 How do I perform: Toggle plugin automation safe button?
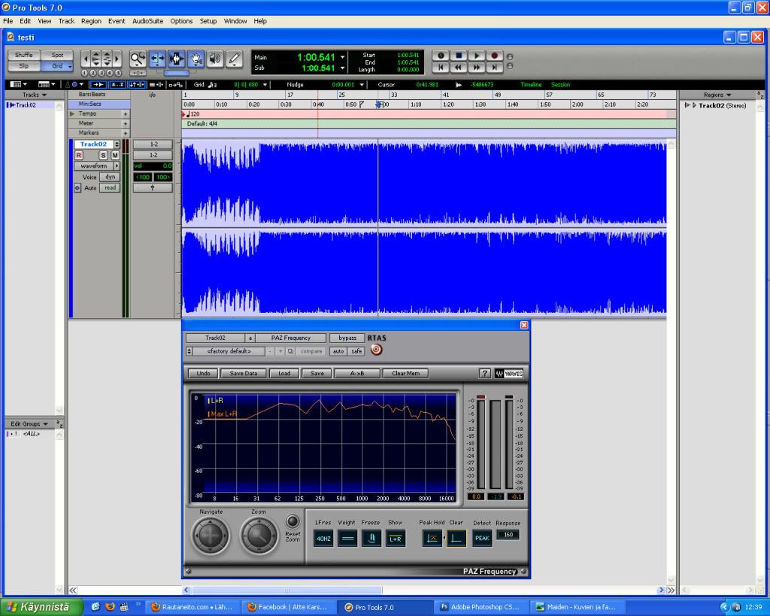coord(356,351)
